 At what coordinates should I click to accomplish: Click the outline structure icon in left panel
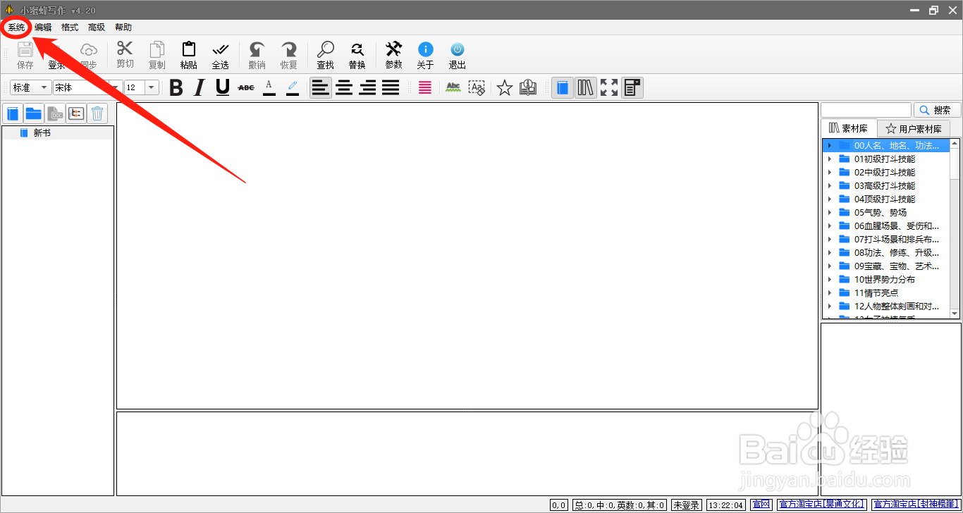76,113
